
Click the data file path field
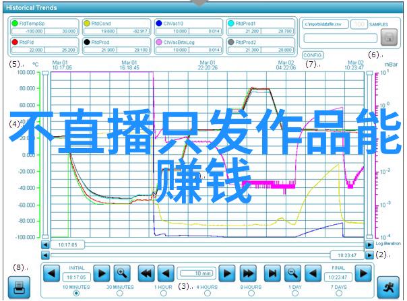[x=325, y=24]
